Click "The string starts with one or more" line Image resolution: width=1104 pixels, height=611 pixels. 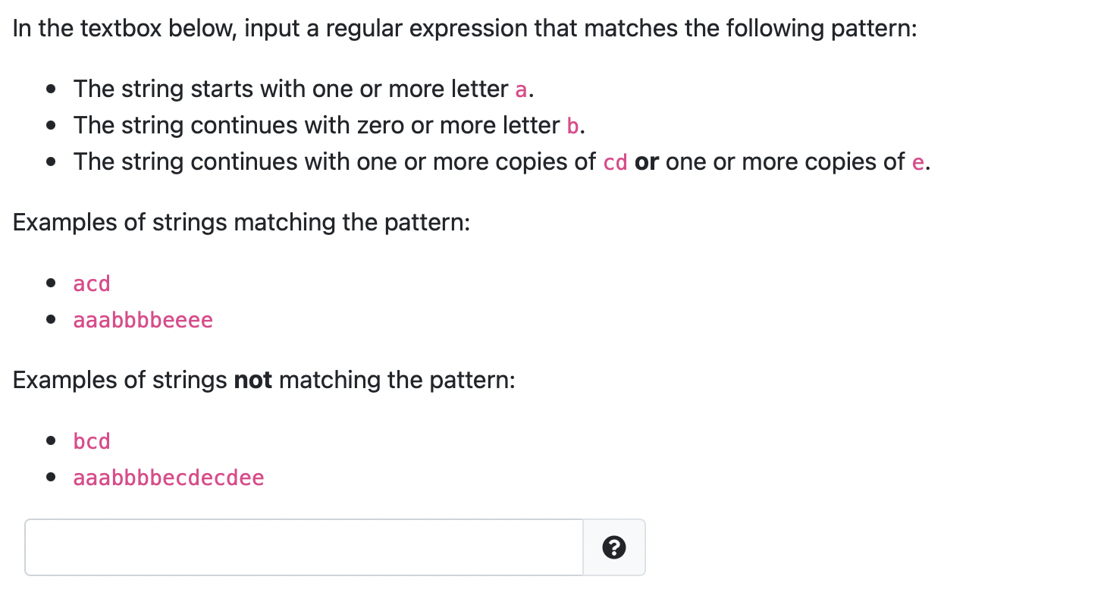[304, 89]
